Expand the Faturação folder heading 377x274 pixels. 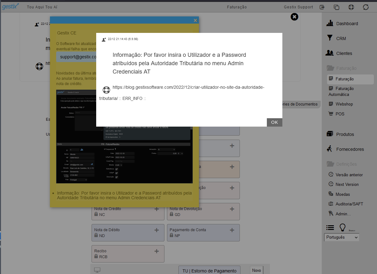tap(342, 68)
